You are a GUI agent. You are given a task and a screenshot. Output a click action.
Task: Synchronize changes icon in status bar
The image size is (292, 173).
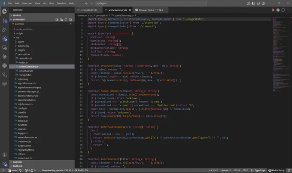click(x=20, y=170)
